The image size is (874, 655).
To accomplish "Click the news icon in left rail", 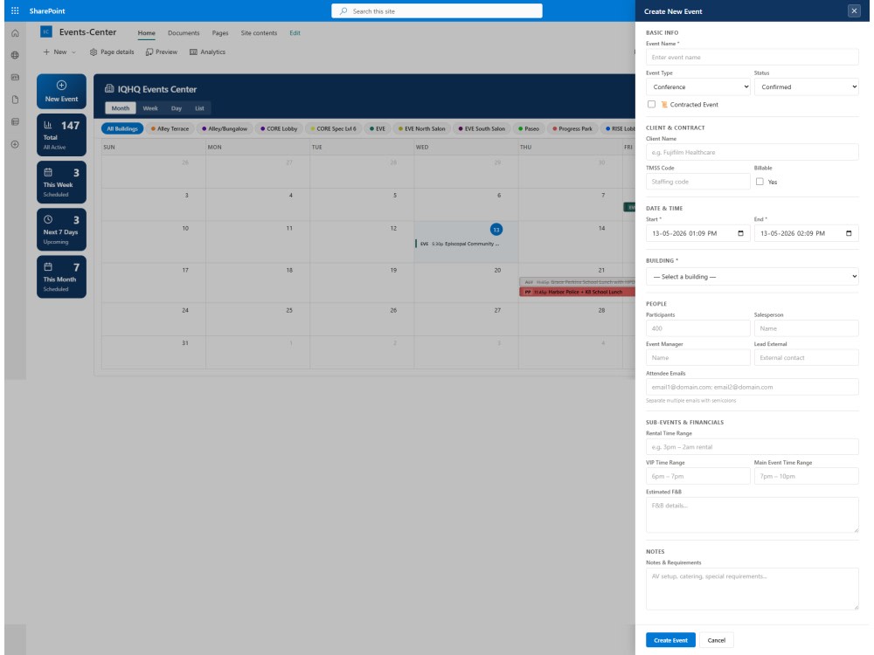I will point(15,78).
